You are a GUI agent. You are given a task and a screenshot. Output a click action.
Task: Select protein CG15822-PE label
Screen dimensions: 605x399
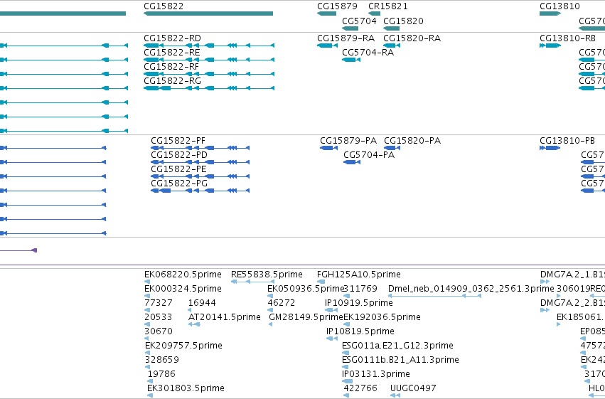178,169
